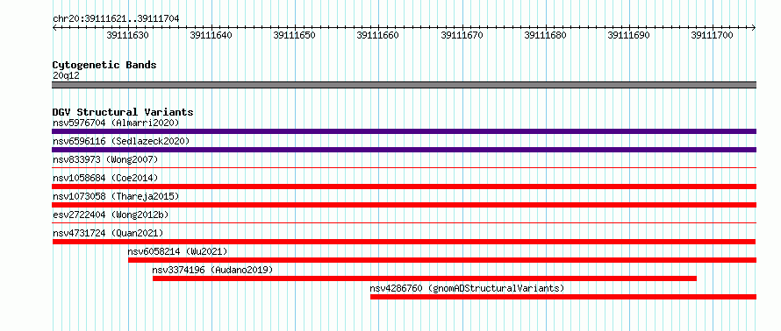The width and height of the screenshot is (781, 331).
Task: Click the Cytogenetic Bands track title
Action: point(104,65)
